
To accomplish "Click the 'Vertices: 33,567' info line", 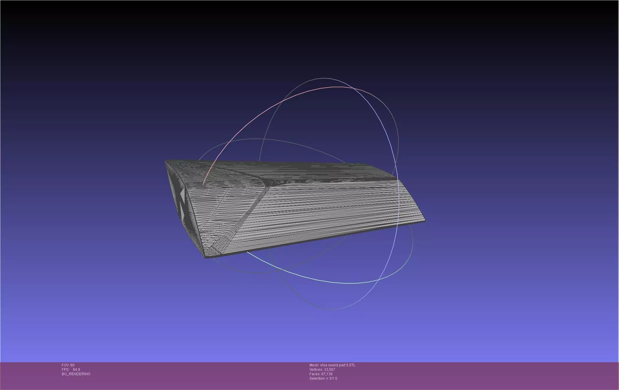I will pyautogui.click(x=322, y=370).
